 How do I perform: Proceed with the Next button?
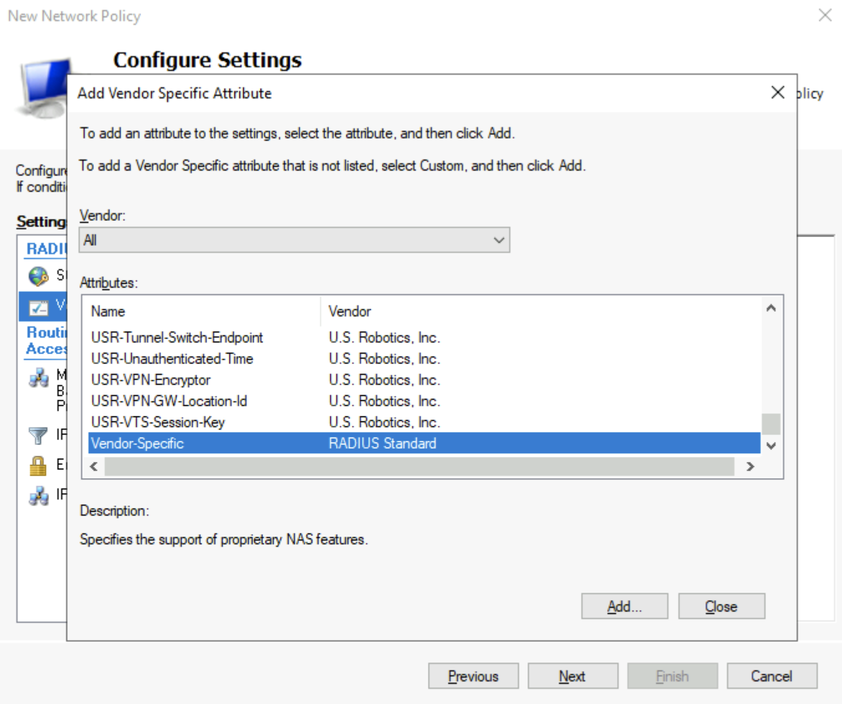(x=573, y=676)
